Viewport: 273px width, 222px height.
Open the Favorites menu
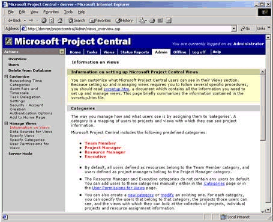[x=51, y=12]
